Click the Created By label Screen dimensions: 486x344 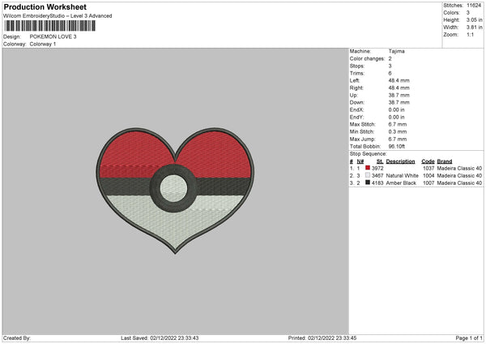click(17, 338)
